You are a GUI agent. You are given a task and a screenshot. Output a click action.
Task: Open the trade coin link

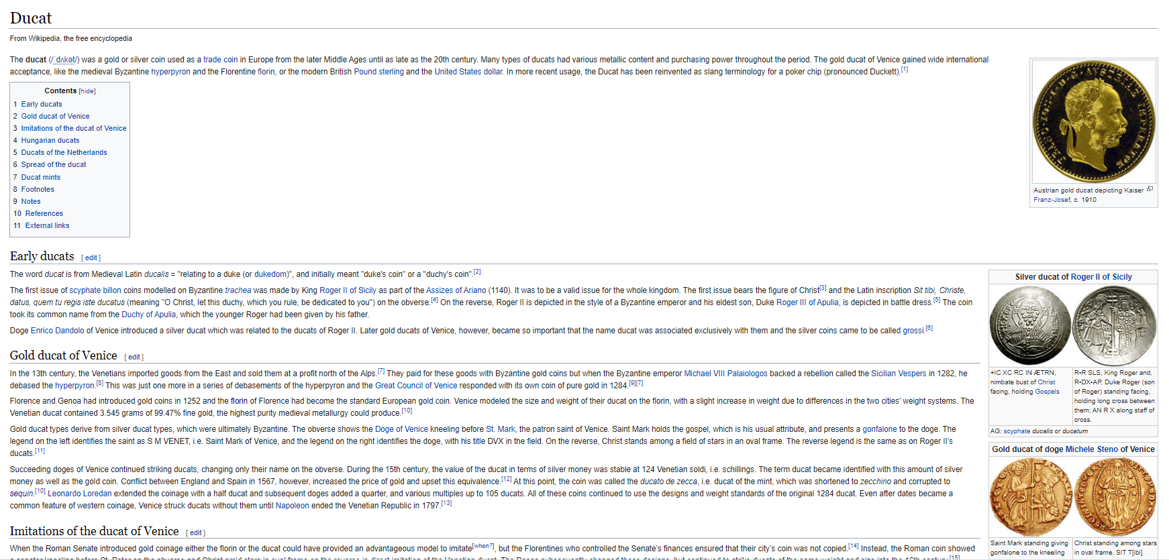click(220, 60)
